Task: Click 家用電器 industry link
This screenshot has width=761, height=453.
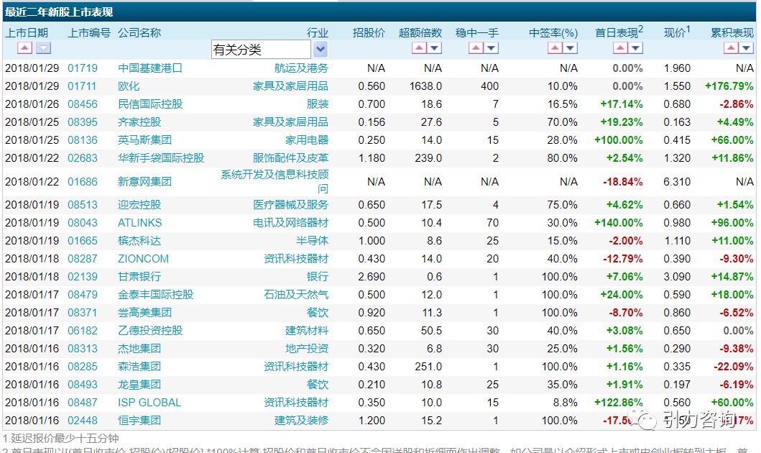Action: [x=307, y=139]
